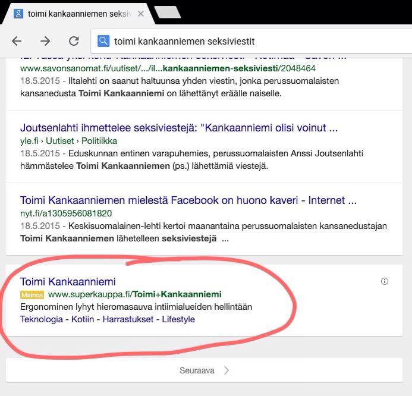
Task: Click the Google favicon on the tab
Action: (17, 12)
